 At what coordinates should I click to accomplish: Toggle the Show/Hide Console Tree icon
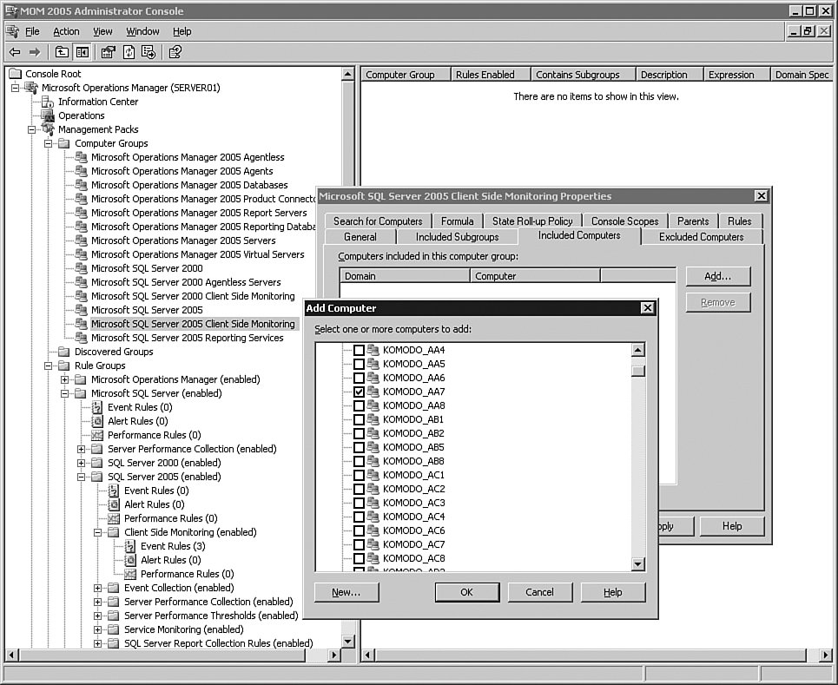click(x=81, y=52)
